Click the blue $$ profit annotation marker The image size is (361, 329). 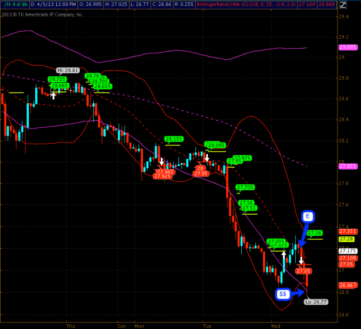[x=284, y=293]
